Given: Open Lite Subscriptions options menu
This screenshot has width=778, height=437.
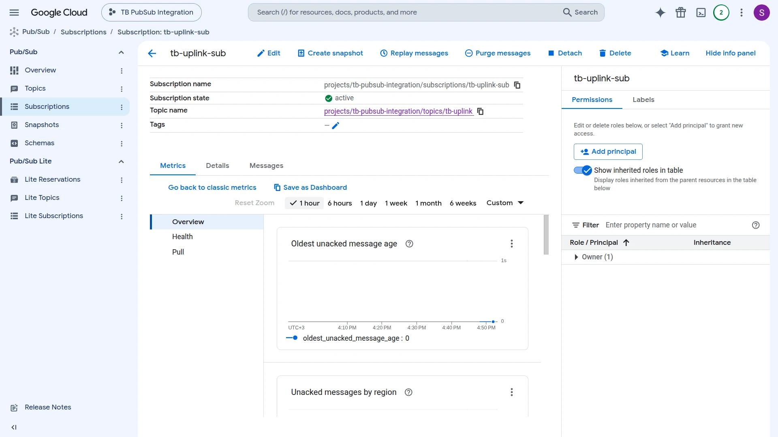Looking at the screenshot, I should [122, 216].
